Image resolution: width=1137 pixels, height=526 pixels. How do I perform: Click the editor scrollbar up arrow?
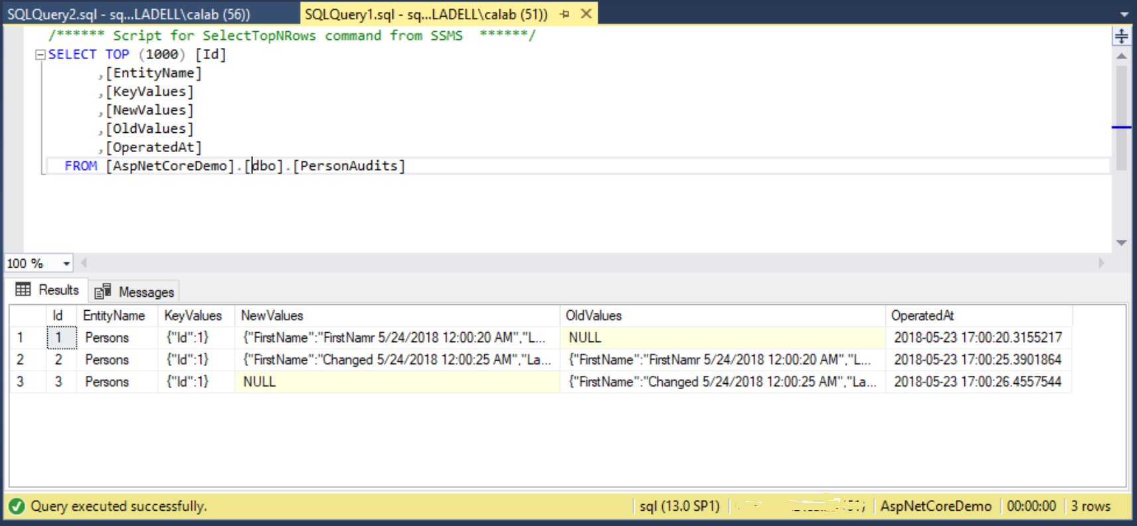[1121, 56]
